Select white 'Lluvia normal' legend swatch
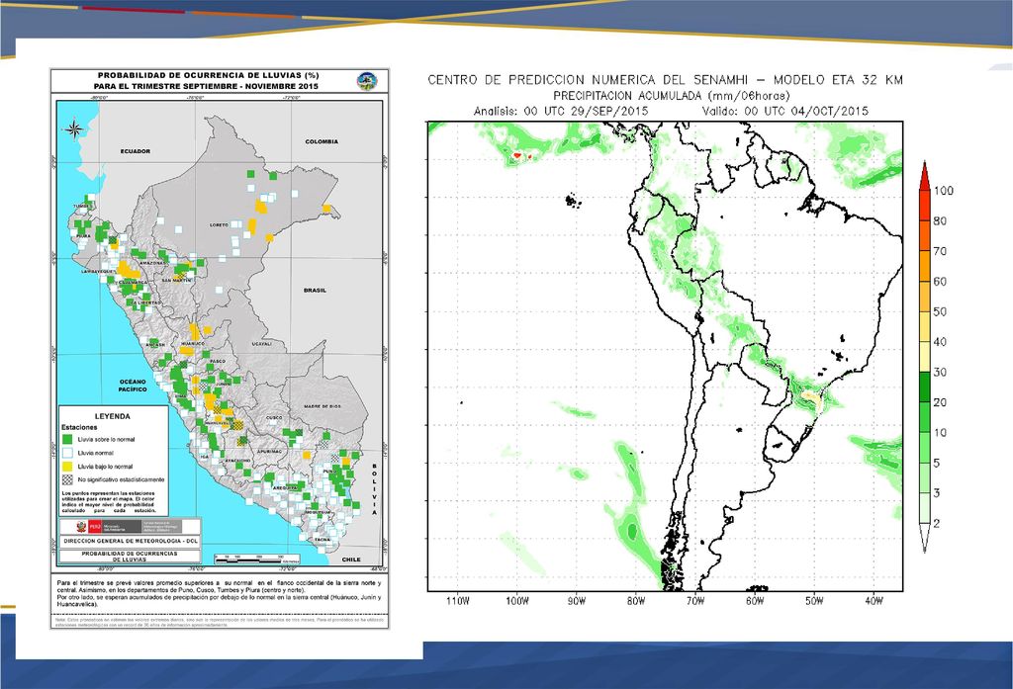This screenshot has width=1013, height=689. [x=66, y=454]
